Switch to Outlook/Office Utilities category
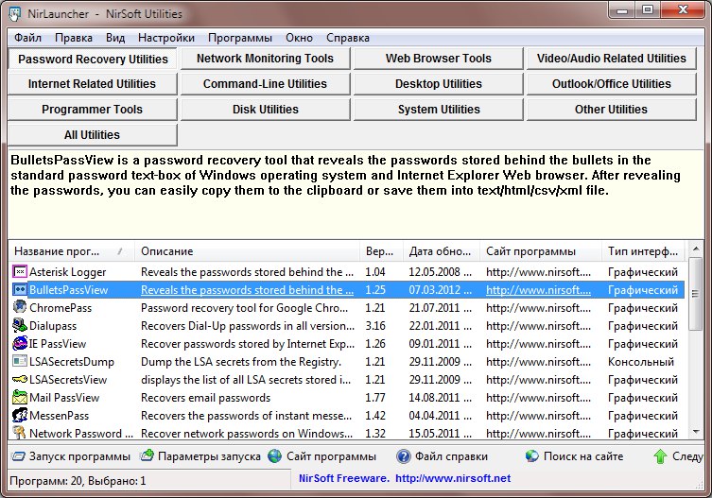712x498 pixels. tap(611, 84)
